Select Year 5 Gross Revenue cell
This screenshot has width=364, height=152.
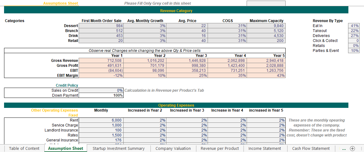tap(266, 61)
